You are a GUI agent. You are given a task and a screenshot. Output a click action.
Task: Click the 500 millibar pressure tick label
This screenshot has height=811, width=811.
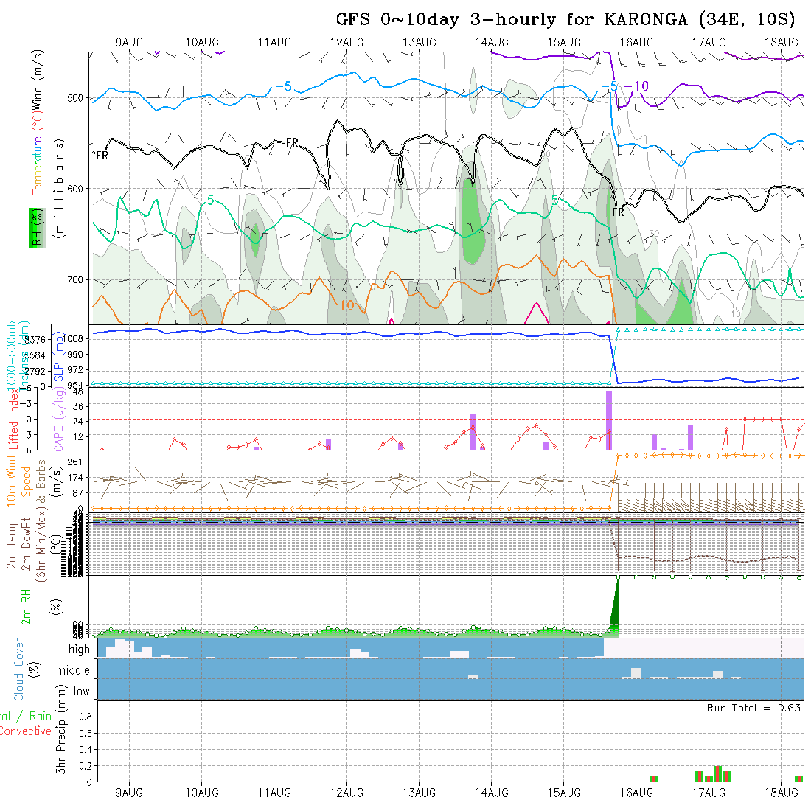[75, 98]
